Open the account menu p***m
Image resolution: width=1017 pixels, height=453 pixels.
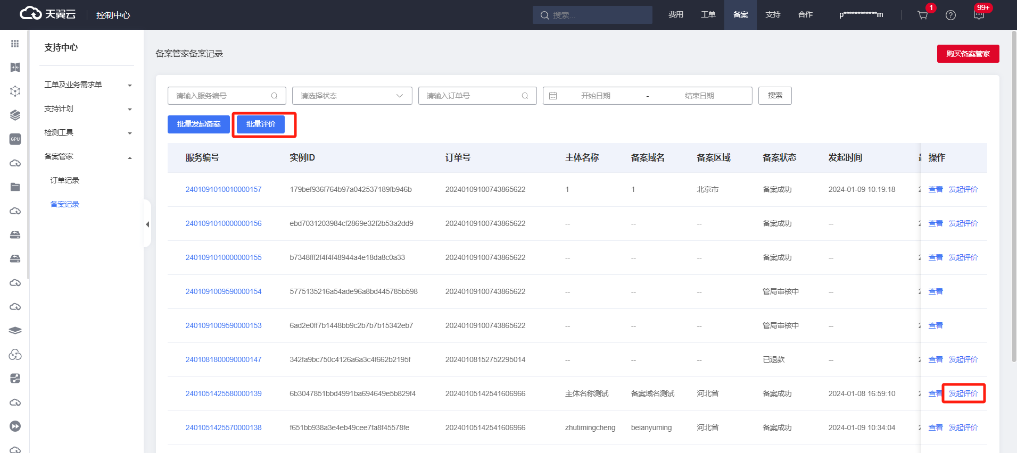[861, 14]
